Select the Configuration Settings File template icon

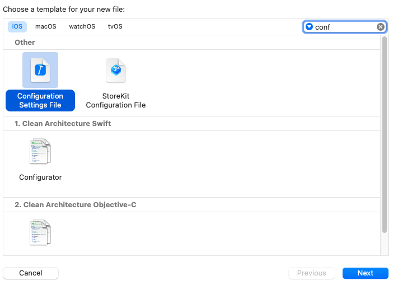click(x=40, y=70)
